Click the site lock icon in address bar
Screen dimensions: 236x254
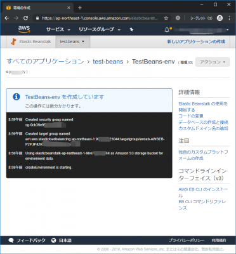(37, 18)
